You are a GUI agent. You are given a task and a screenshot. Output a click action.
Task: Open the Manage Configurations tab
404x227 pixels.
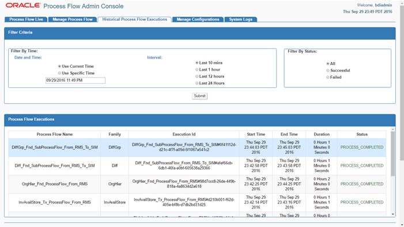tap(198, 20)
